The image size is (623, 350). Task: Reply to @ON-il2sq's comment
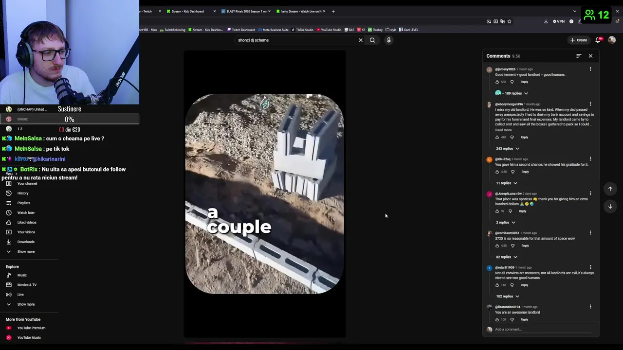tap(525, 172)
